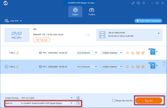
Task: Open the Output Format dropdown
Action: [x=47, y=98]
